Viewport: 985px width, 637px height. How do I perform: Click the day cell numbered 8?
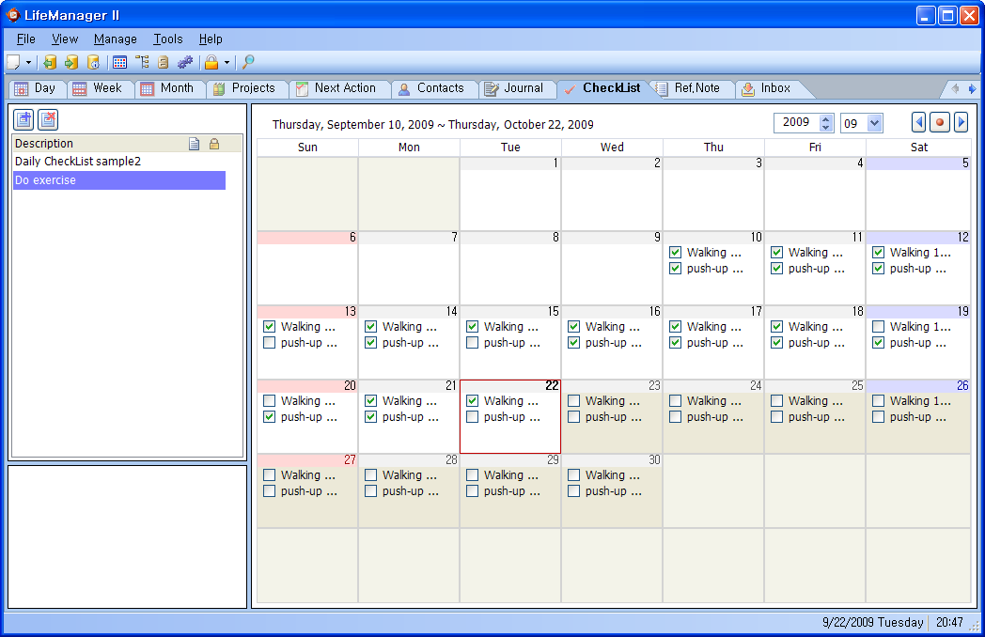tap(510, 269)
